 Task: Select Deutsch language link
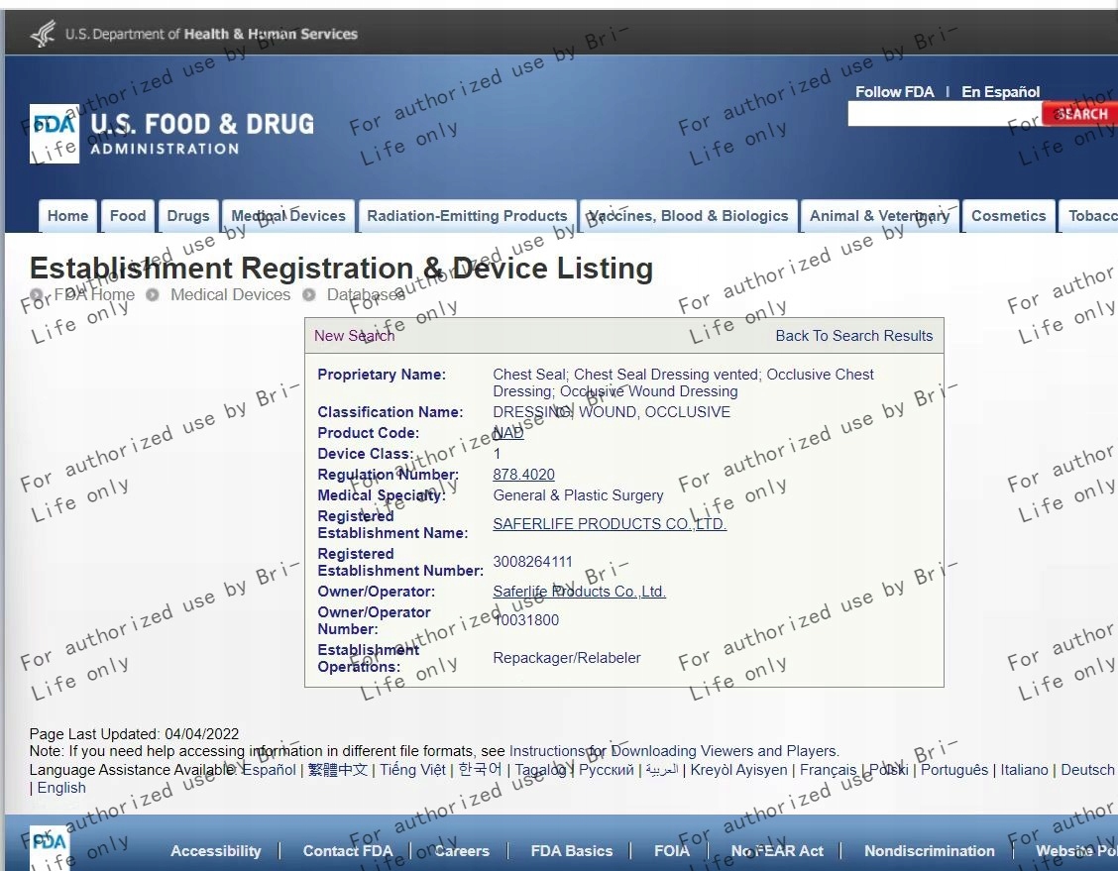[1087, 770]
